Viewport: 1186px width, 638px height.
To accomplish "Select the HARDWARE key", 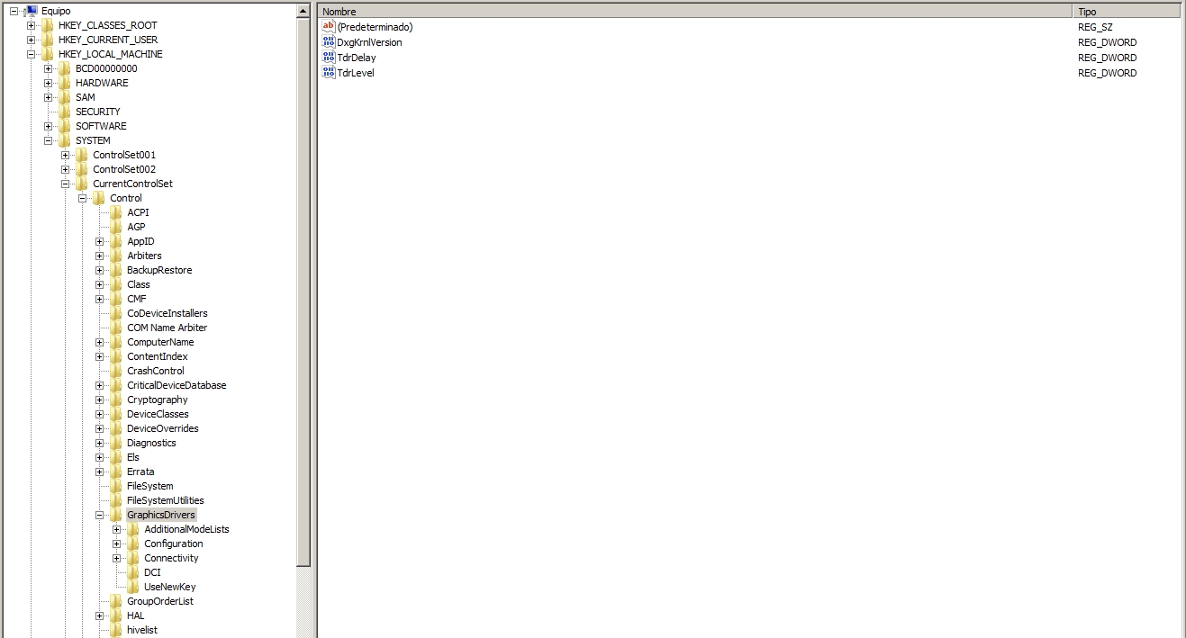I will coord(102,83).
